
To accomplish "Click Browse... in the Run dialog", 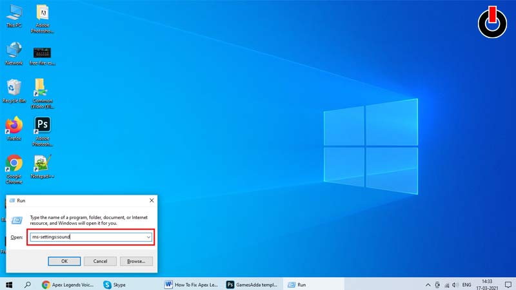I will coord(136,261).
